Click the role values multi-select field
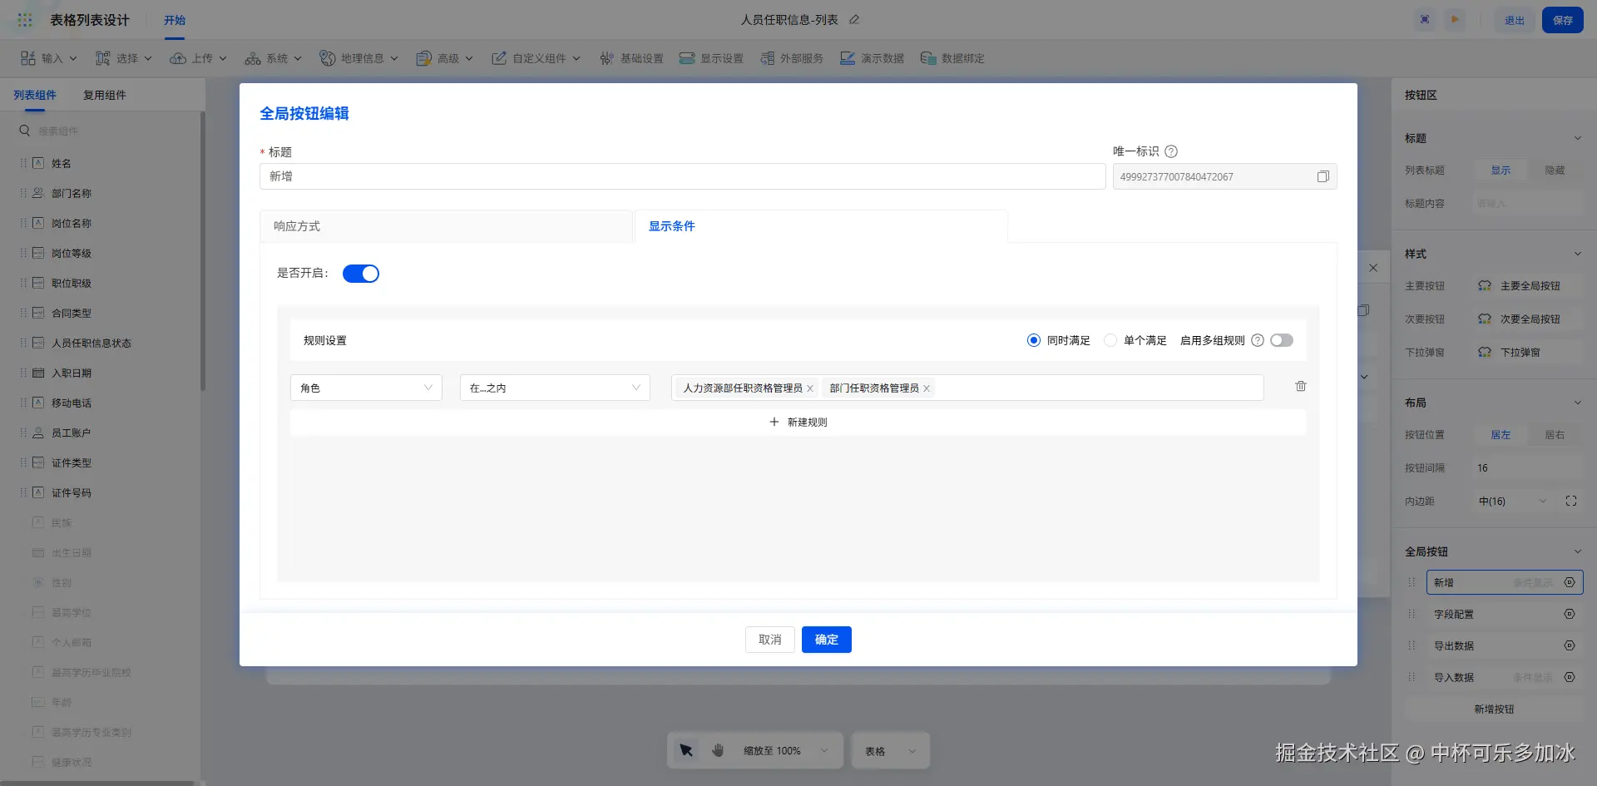1597x786 pixels. click(967, 388)
